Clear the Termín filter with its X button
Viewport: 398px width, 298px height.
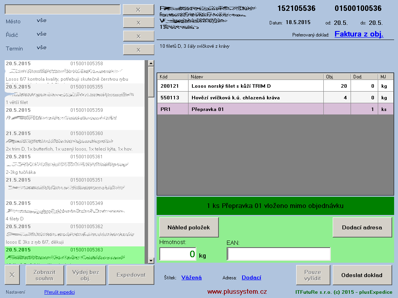[138, 50]
